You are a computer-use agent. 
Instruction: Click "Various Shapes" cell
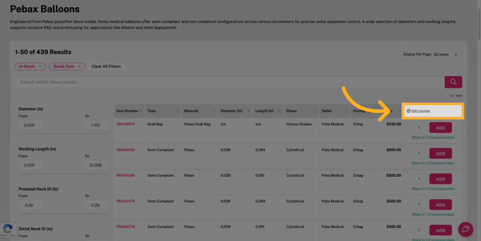pyautogui.click(x=299, y=124)
